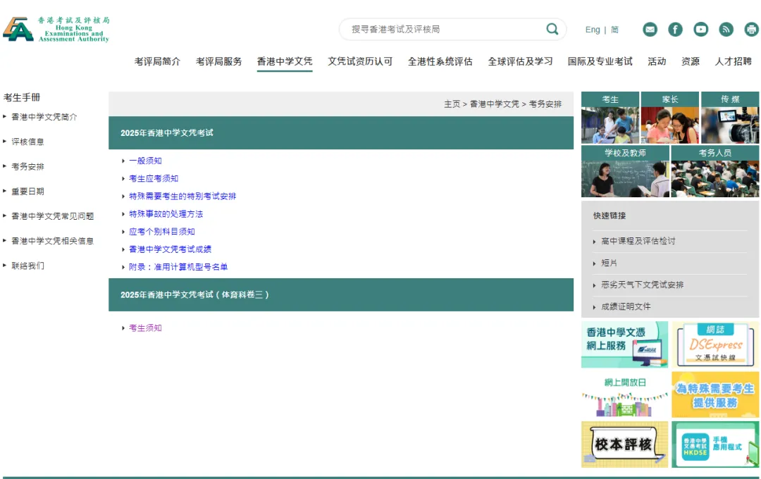Expand 香港中学文凭简介 in the sidebar
761x479 pixels.
point(44,117)
